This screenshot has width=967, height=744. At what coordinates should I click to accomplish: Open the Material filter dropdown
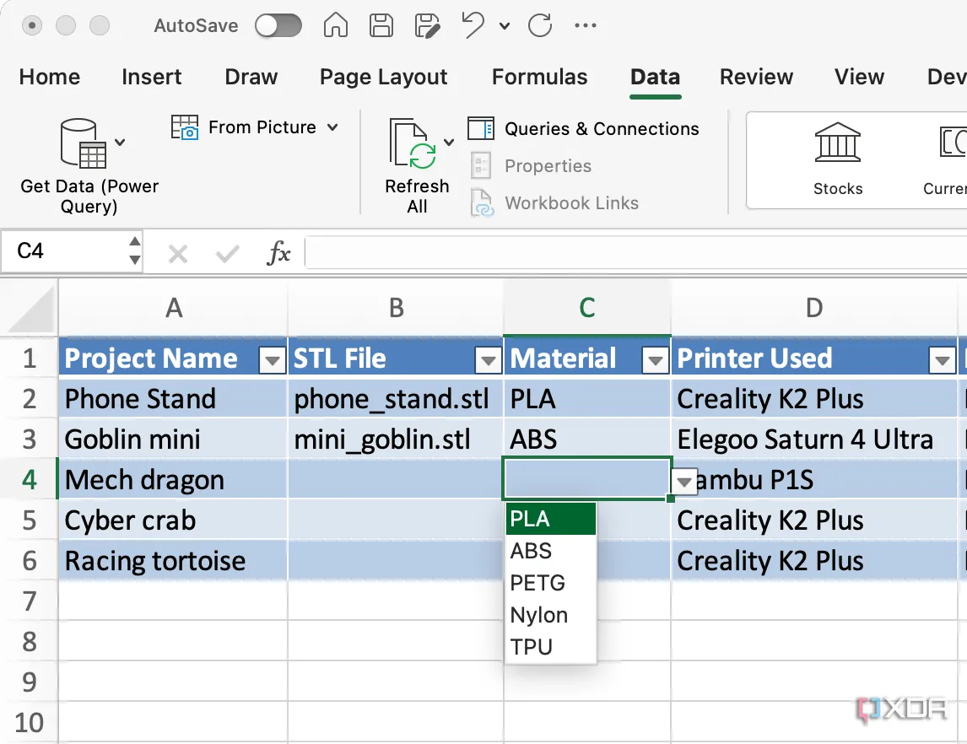[x=655, y=360]
